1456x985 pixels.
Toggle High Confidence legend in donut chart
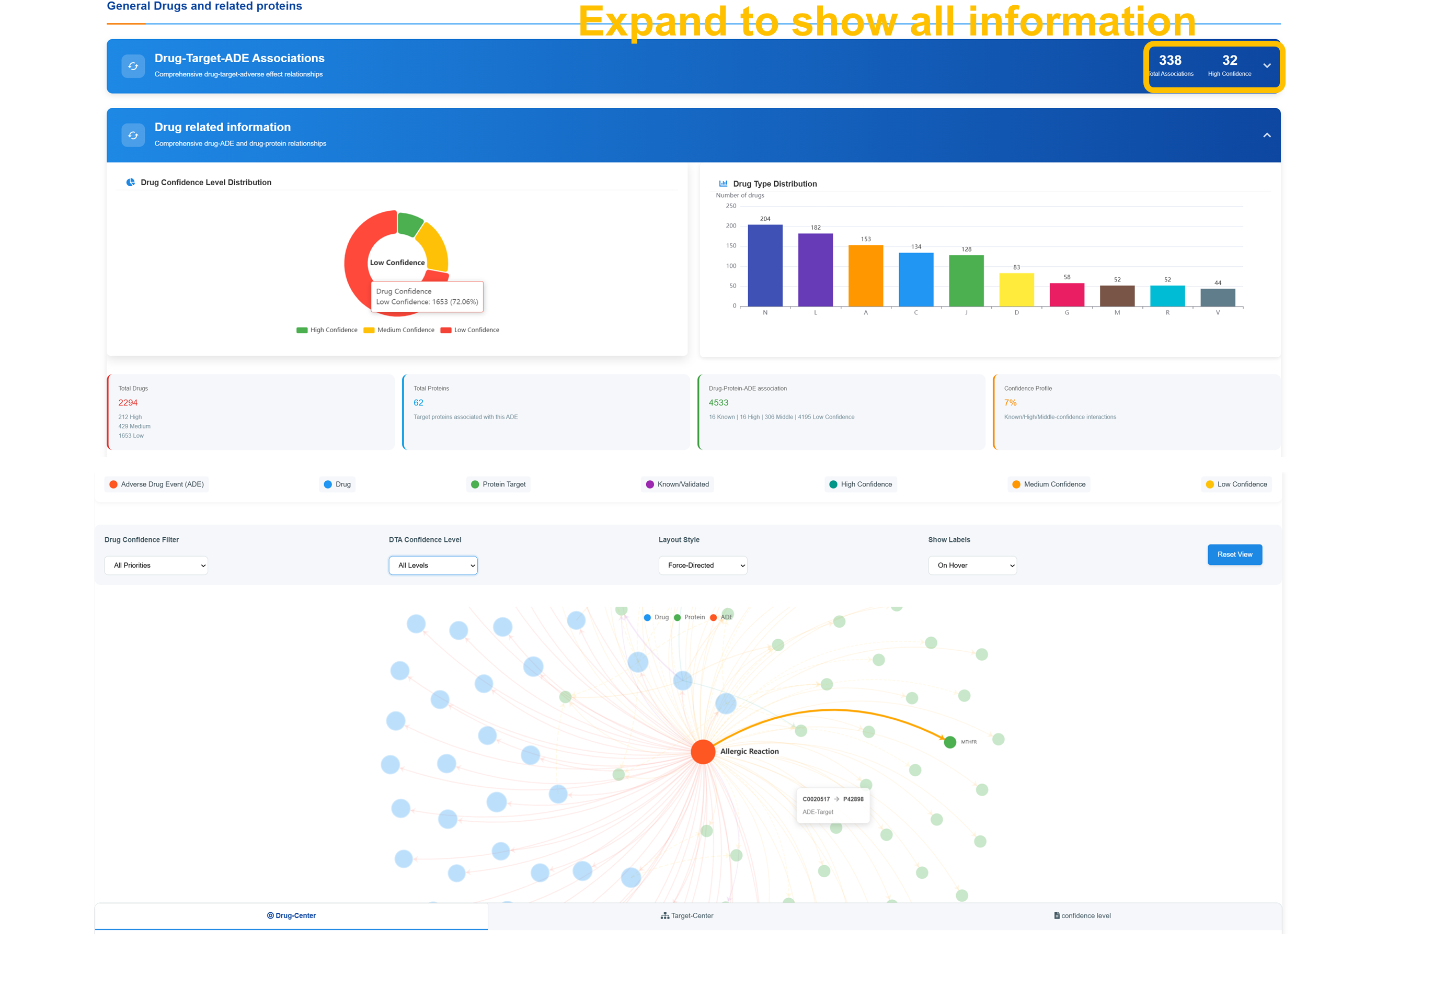tap(326, 330)
